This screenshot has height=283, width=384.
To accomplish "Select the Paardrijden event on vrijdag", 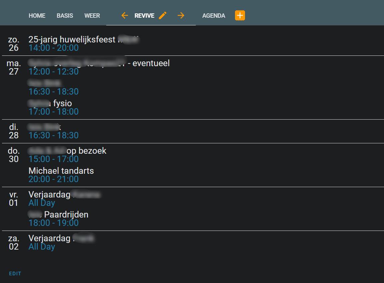I will pos(58,215).
